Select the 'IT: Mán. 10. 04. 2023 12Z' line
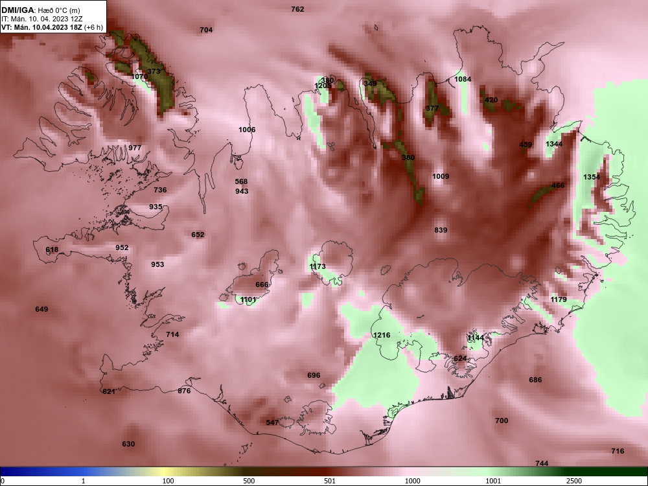The width and height of the screenshot is (648, 486). click(42, 19)
